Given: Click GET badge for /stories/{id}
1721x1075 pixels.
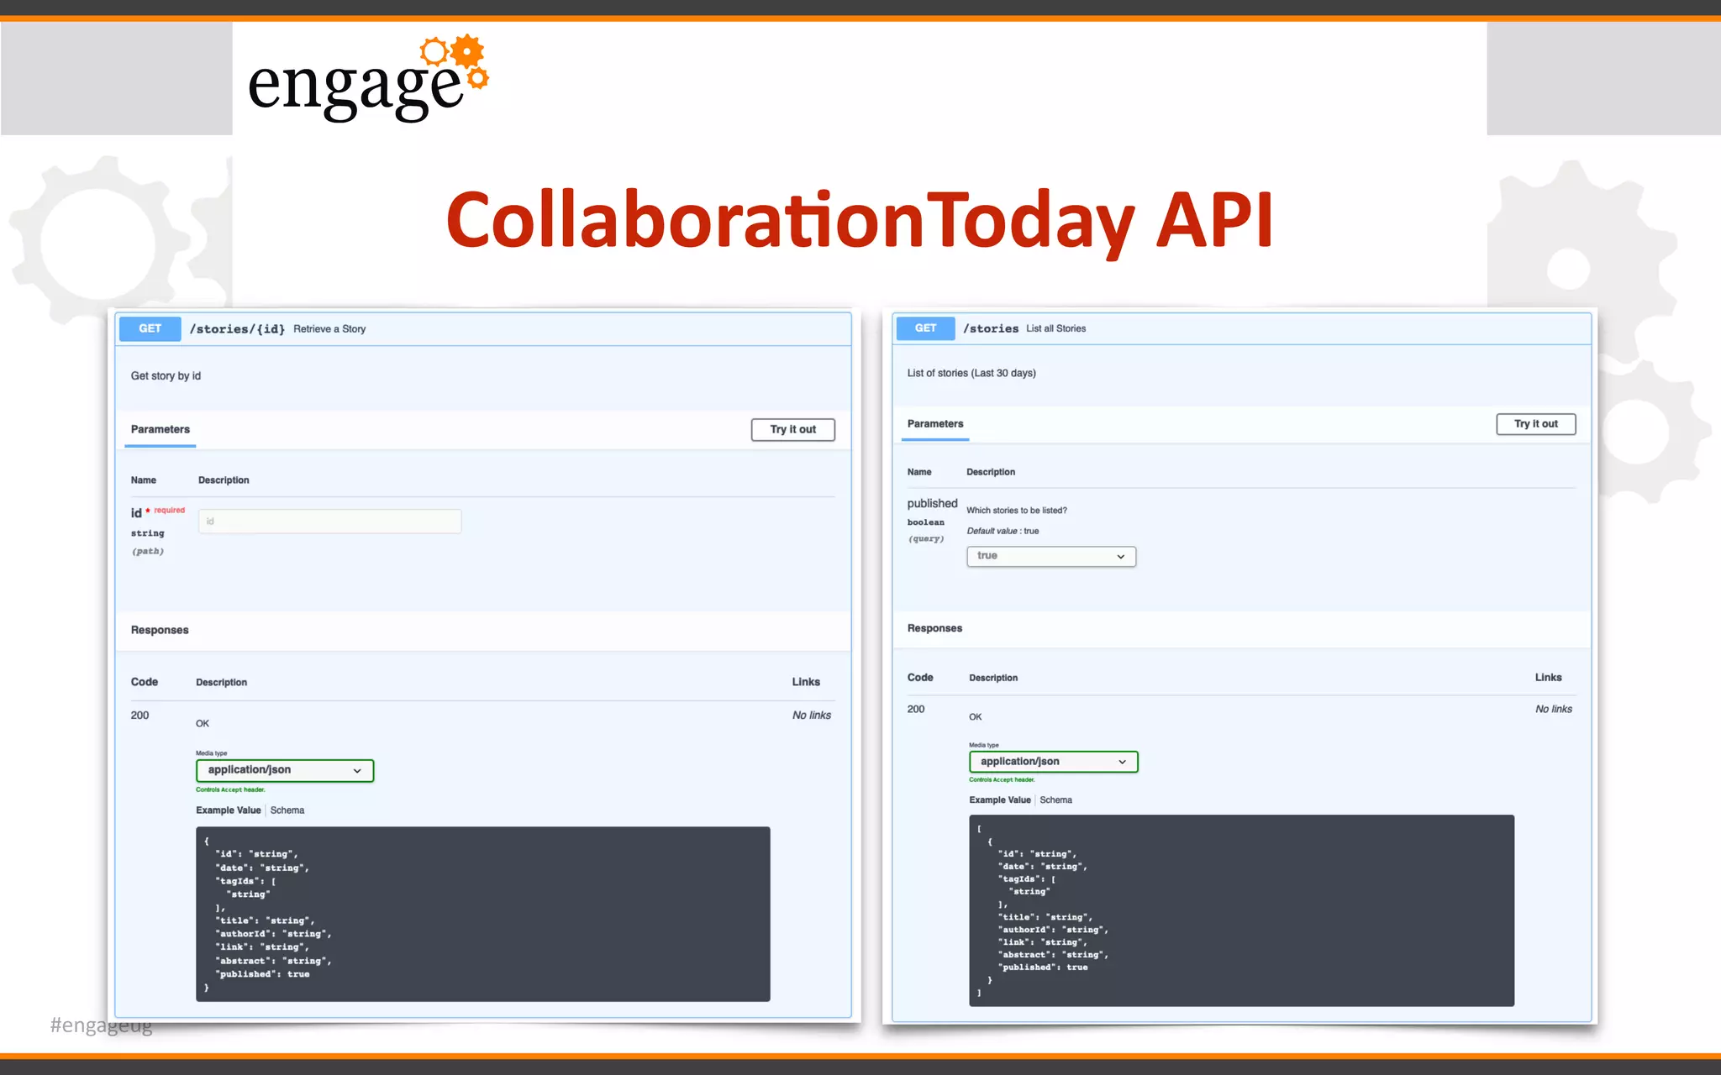Looking at the screenshot, I should coord(150,328).
